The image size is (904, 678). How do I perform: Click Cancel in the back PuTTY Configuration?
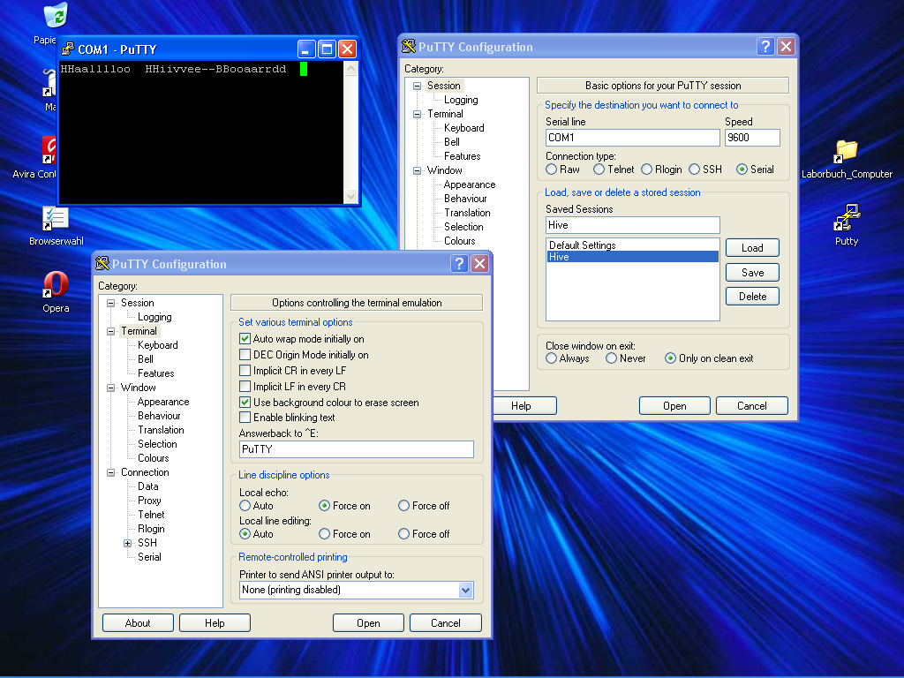(752, 406)
